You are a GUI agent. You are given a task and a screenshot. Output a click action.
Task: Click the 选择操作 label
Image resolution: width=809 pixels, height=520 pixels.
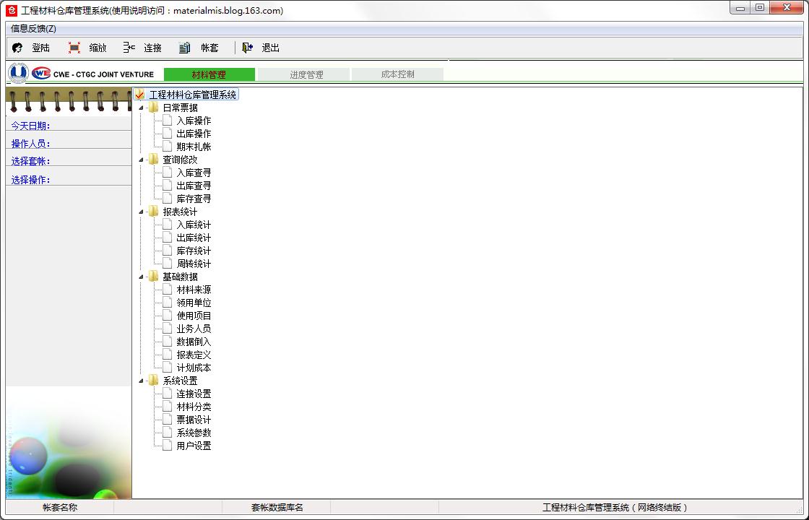click(30, 180)
